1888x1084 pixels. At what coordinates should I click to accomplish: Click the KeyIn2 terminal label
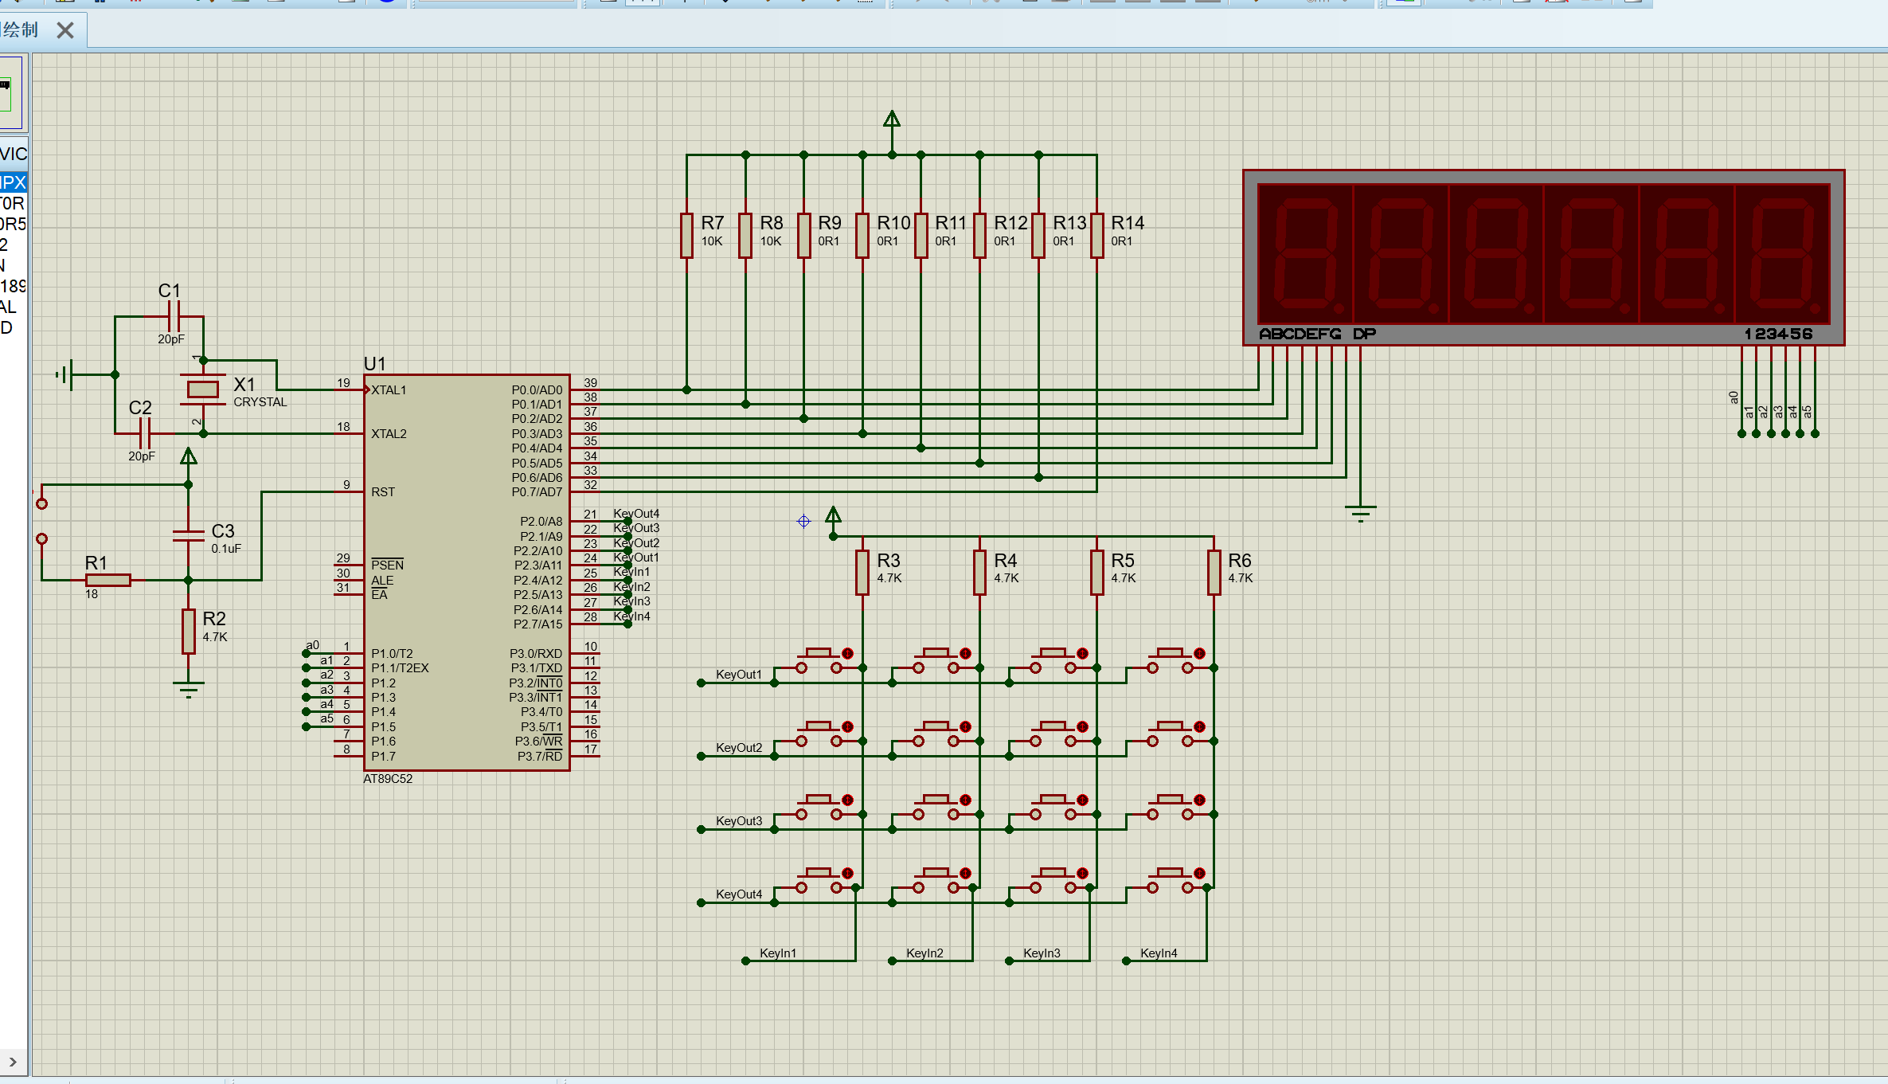[924, 953]
